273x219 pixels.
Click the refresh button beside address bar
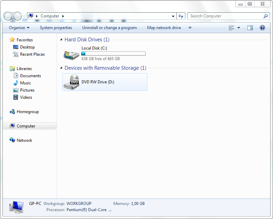coord(181,16)
